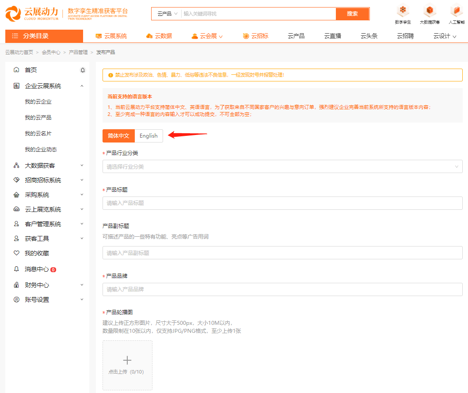Open the notification bell next to 首页
The width and height of the screenshot is (468, 393).
tap(82, 70)
